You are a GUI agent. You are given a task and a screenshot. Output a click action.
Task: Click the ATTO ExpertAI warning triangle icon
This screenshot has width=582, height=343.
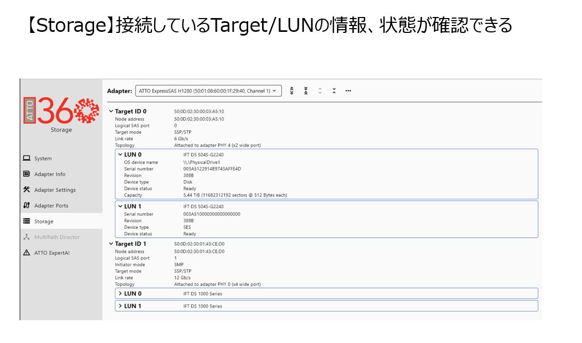click(x=27, y=253)
